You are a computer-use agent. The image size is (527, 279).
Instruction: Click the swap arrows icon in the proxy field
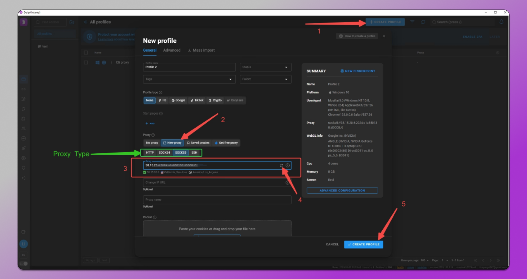pos(282,165)
